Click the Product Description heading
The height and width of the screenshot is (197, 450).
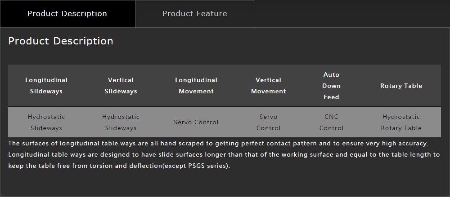point(61,41)
